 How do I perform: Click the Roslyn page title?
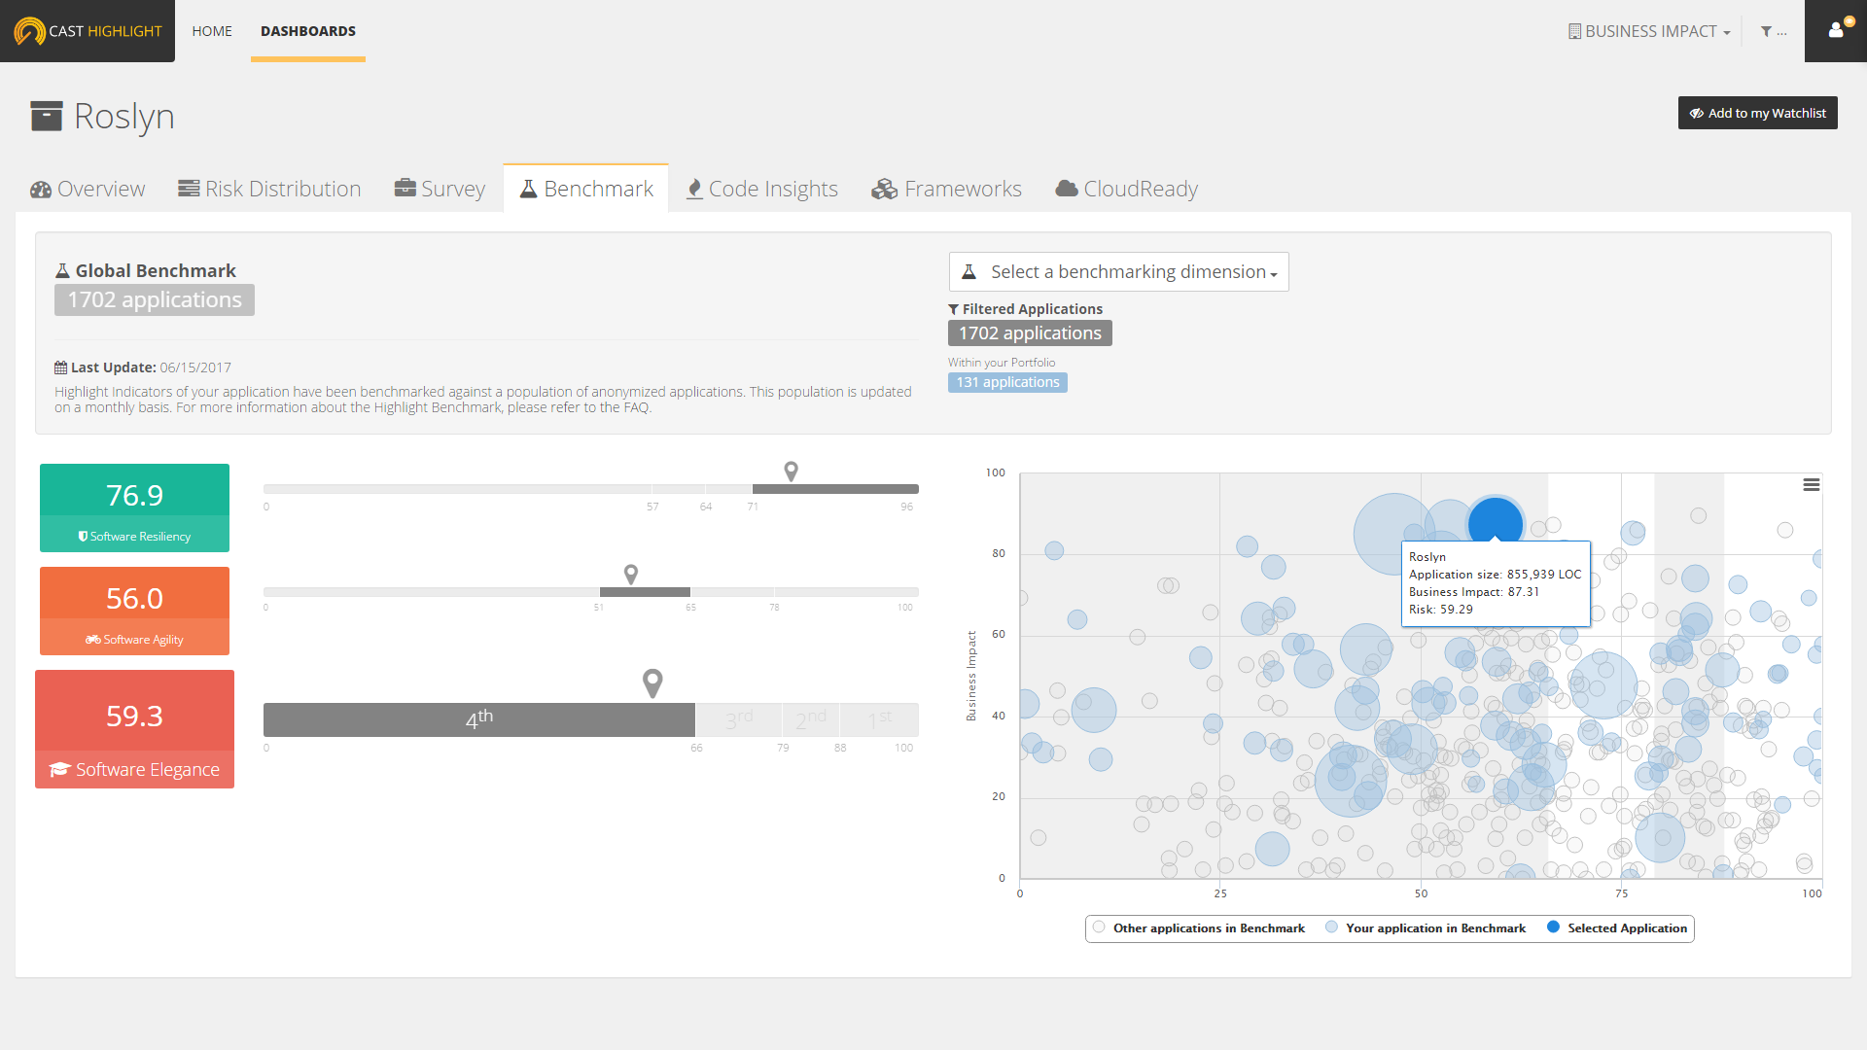point(123,117)
